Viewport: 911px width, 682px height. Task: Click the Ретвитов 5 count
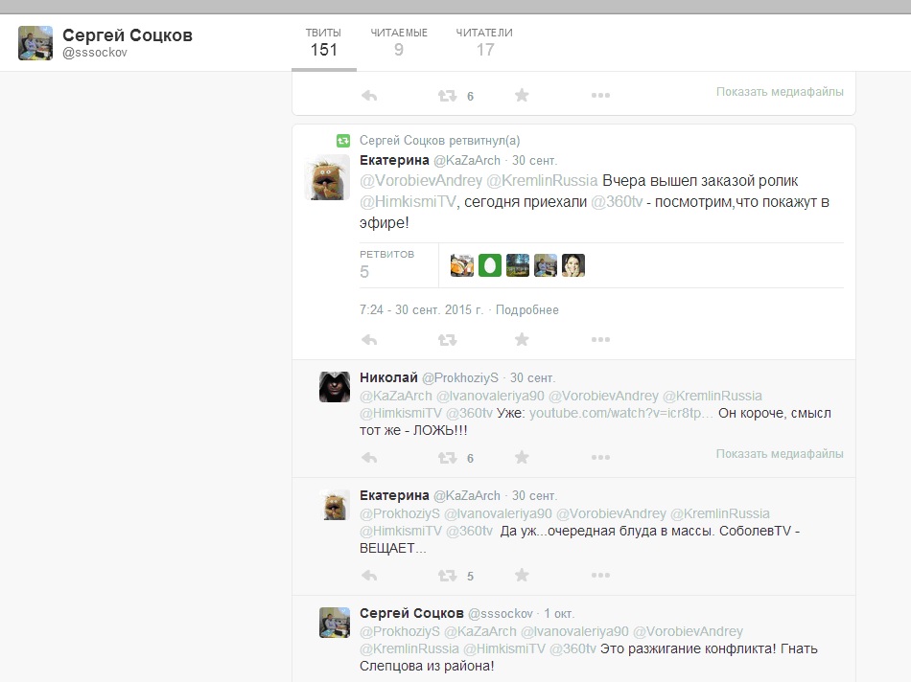coord(387,264)
